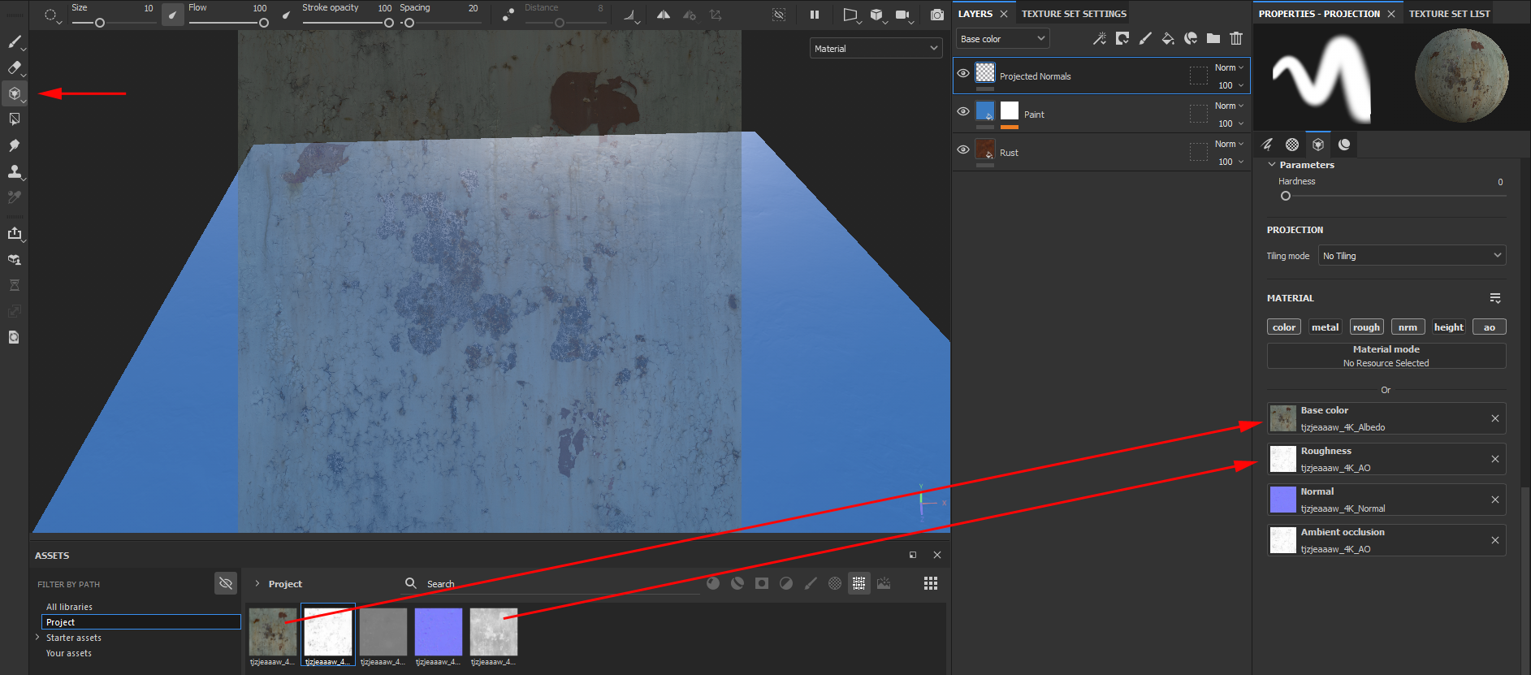Open the Base color channel dropdown
The image size is (1531, 675).
click(x=1002, y=39)
